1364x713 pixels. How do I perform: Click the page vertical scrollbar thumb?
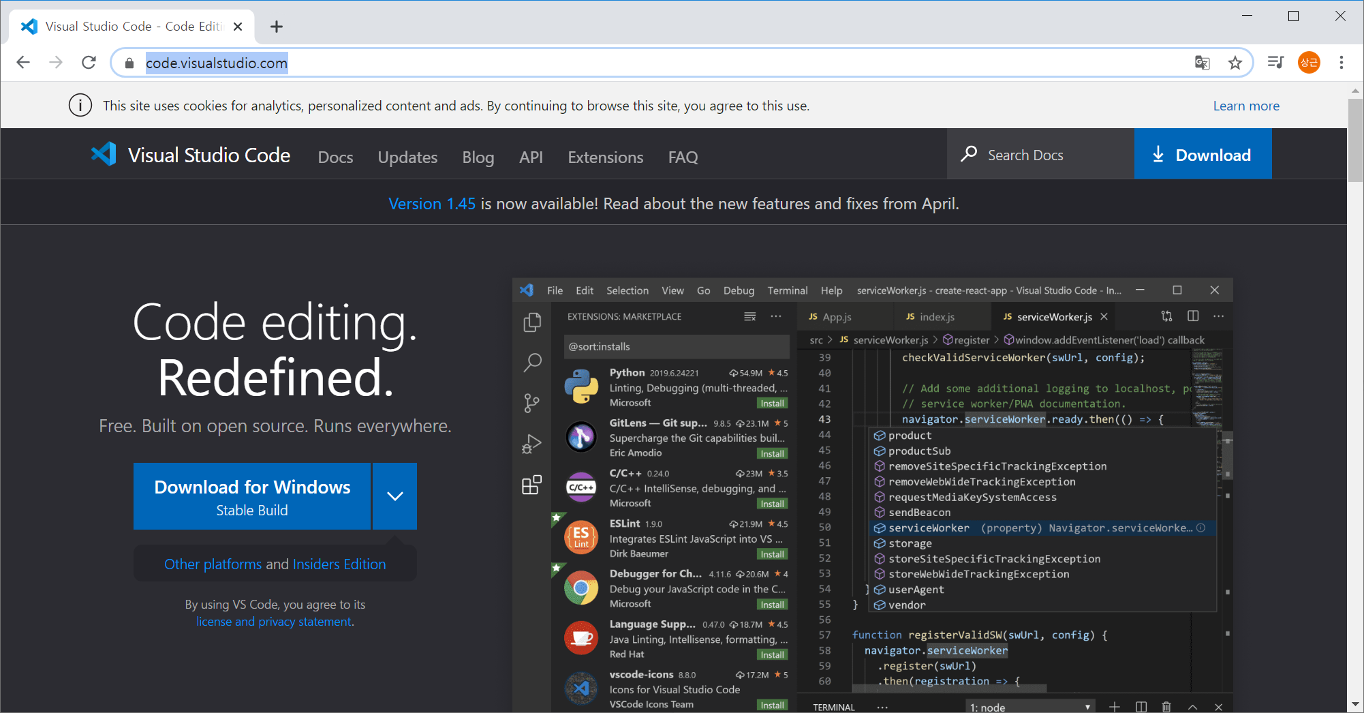(x=1355, y=140)
